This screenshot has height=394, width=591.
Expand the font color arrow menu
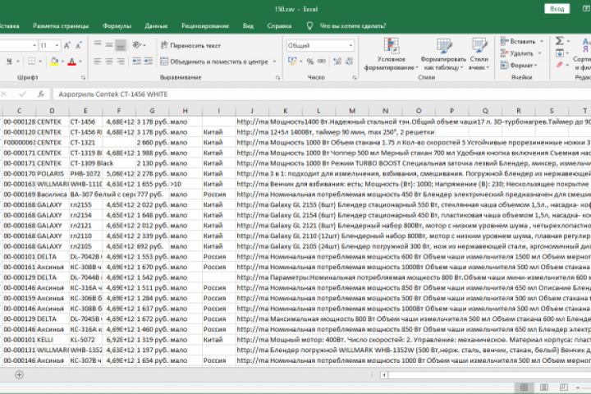pos(80,62)
